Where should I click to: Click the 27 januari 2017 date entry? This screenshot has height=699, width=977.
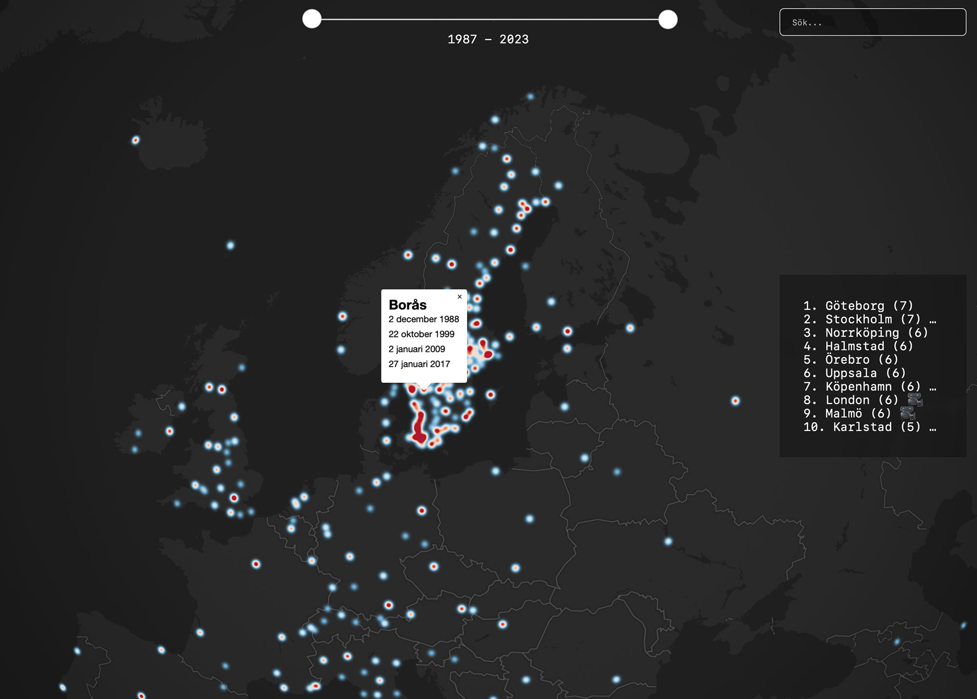click(x=419, y=364)
